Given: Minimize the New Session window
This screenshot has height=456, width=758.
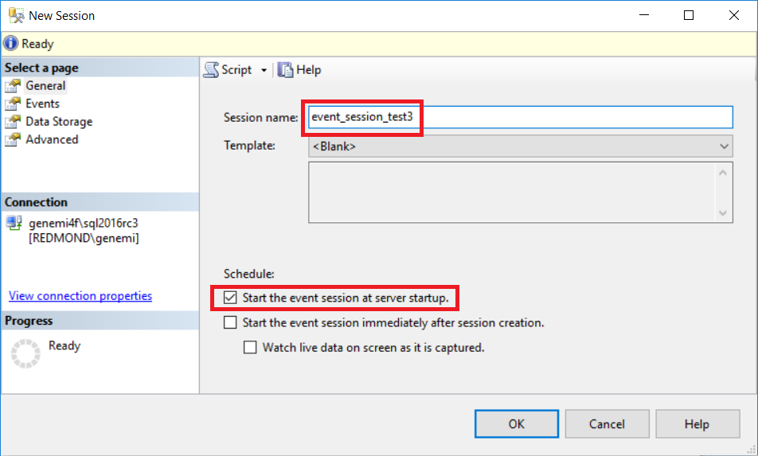Looking at the screenshot, I should pos(644,15).
